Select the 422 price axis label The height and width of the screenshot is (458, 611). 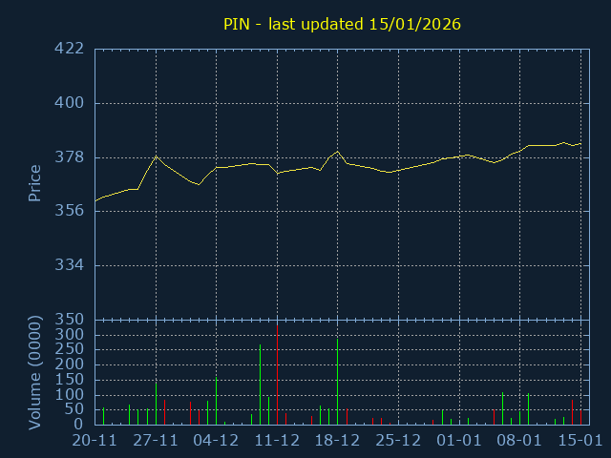click(69, 49)
